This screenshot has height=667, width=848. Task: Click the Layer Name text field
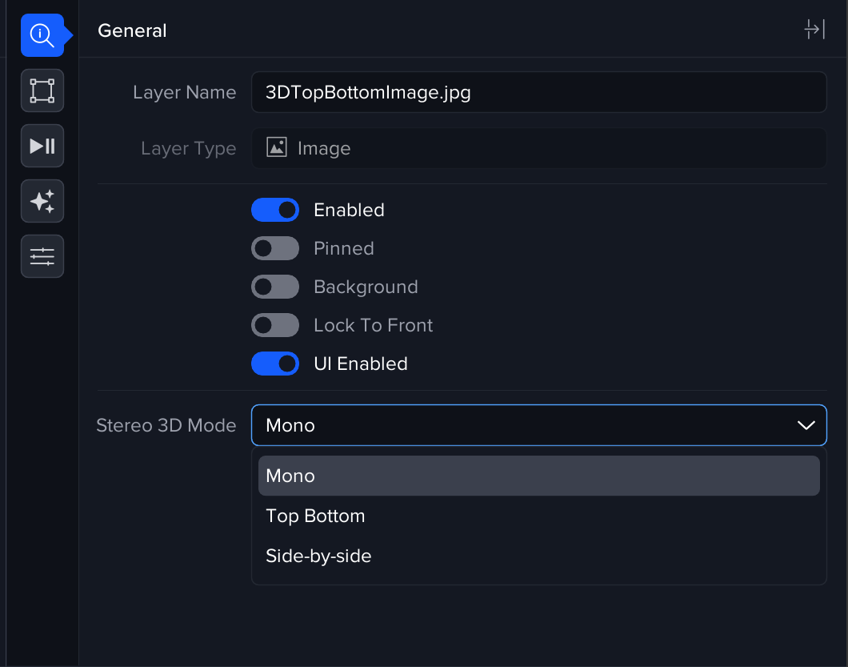[538, 92]
